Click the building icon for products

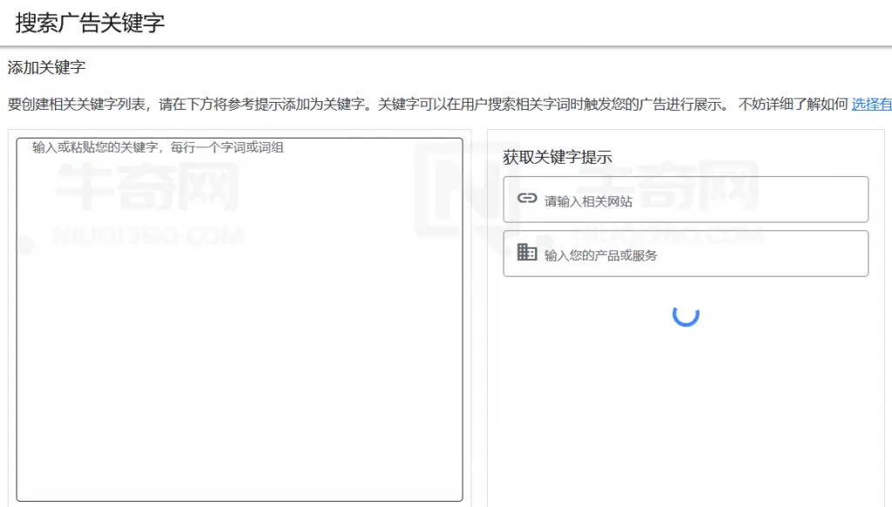527,252
